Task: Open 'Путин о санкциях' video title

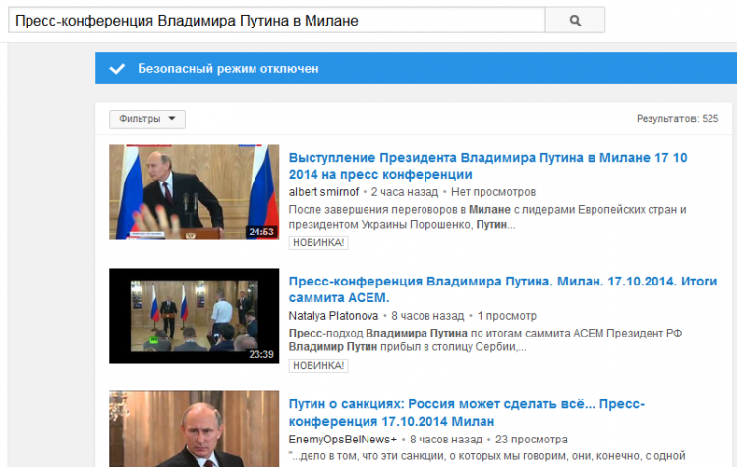Action: [466, 413]
